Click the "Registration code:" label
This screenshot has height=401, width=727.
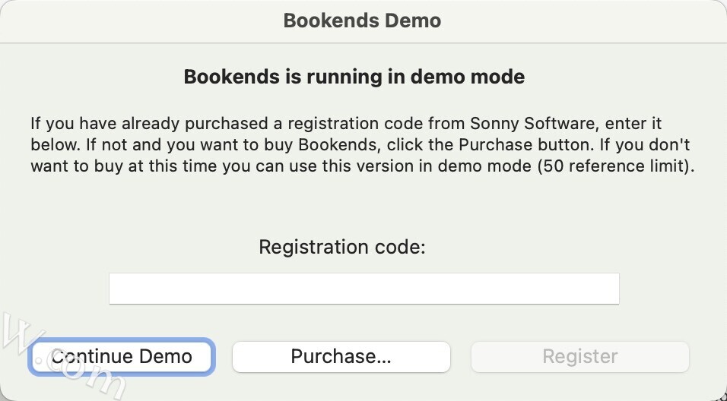click(342, 247)
